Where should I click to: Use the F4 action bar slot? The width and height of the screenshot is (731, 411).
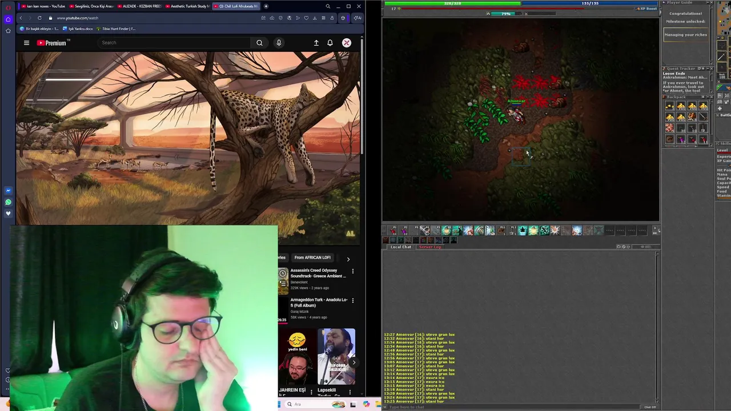tap(425, 231)
